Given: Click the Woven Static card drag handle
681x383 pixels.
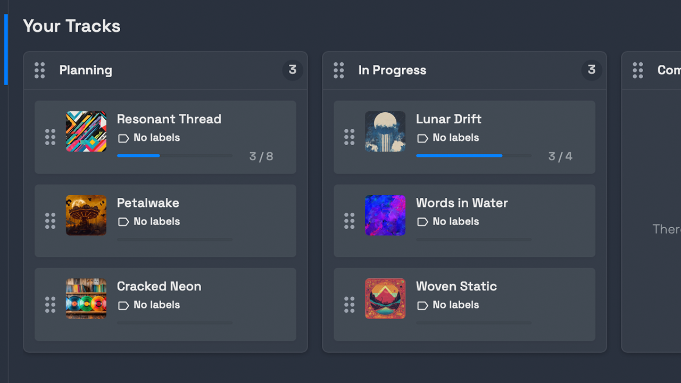Looking at the screenshot, I should pyautogui.click(x=349, y=305).
